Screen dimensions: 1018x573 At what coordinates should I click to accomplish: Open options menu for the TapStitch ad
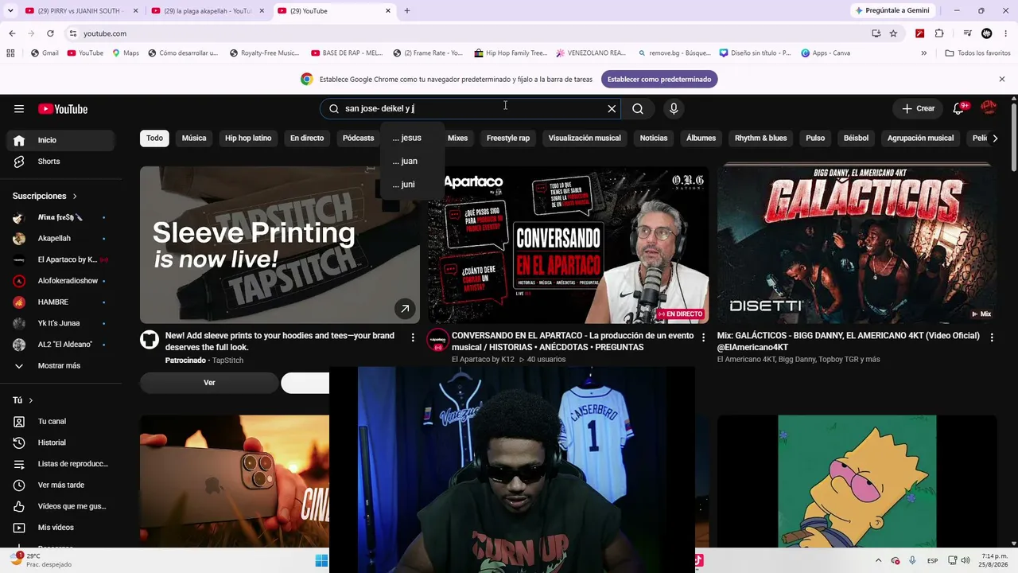click(413, 337)
